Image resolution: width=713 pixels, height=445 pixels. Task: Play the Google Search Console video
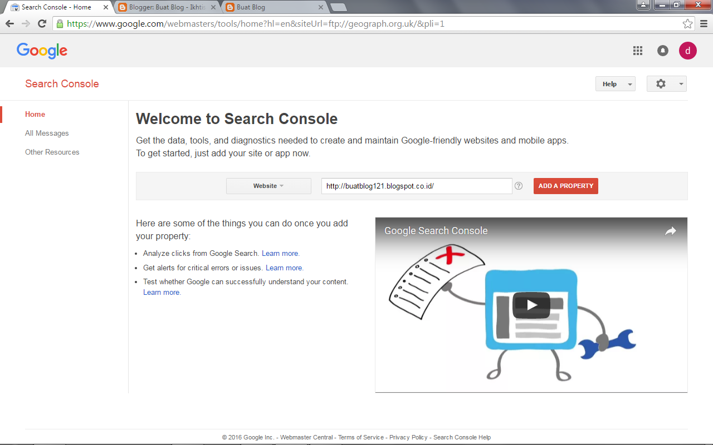tap(531, 305)
